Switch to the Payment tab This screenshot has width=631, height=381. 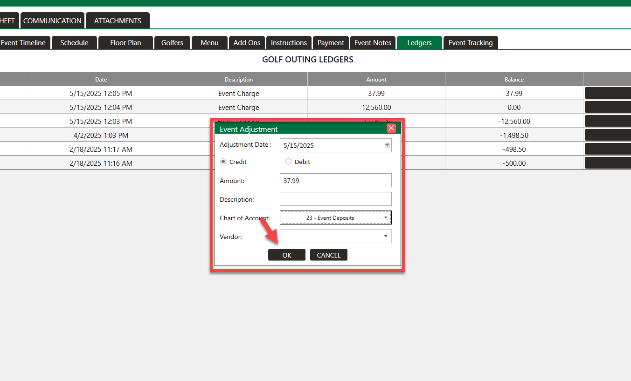click(x=331, y=43)
